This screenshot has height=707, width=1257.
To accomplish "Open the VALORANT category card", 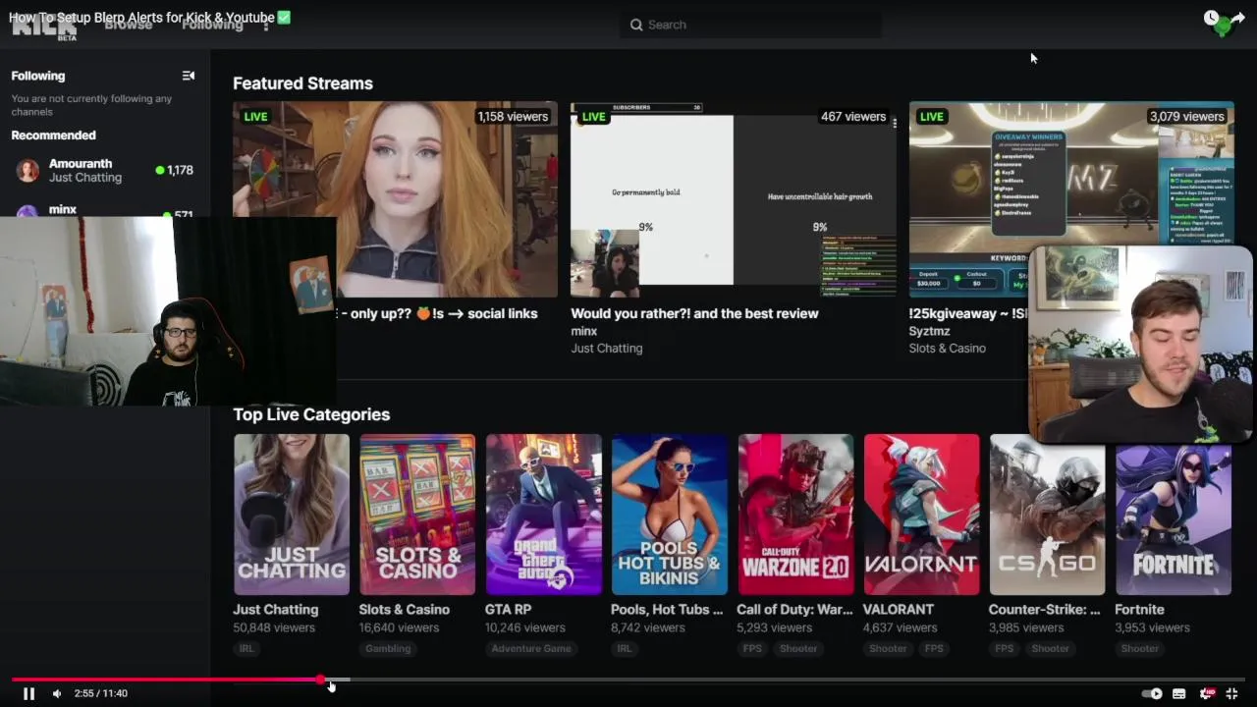I will click(921, 515).
